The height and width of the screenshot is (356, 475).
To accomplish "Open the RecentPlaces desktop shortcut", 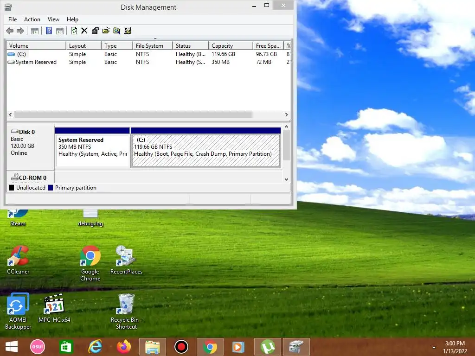I will pyautogui.click(x=126, y=260).
